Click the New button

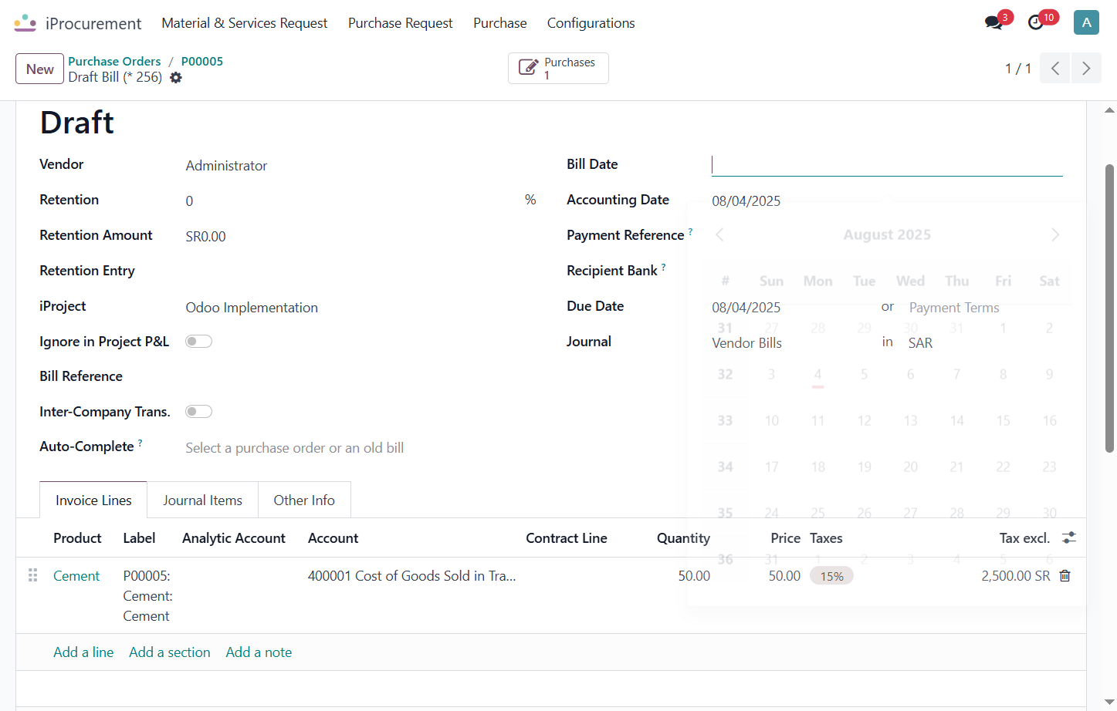click(39, 69)
